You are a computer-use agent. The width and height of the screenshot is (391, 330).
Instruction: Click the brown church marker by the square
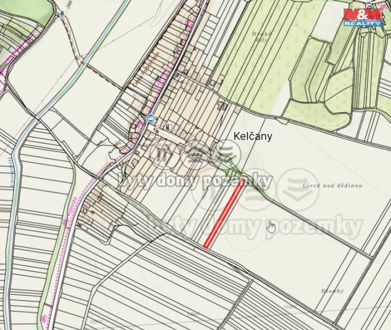coord(157,130)
